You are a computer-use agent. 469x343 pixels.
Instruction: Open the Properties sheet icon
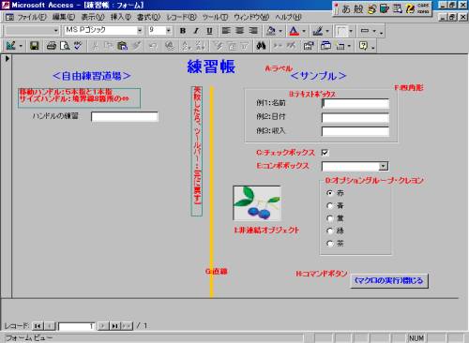click(x=309, y=46)
